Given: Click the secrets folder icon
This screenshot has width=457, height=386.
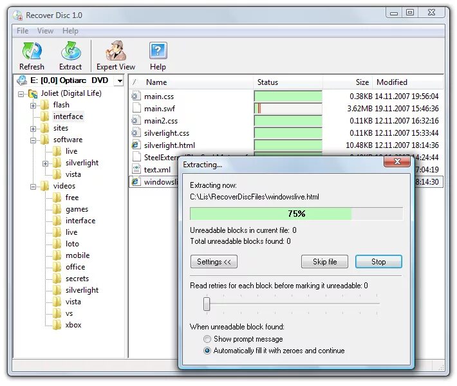Looking at the screenshot, I should pos(57,279).
